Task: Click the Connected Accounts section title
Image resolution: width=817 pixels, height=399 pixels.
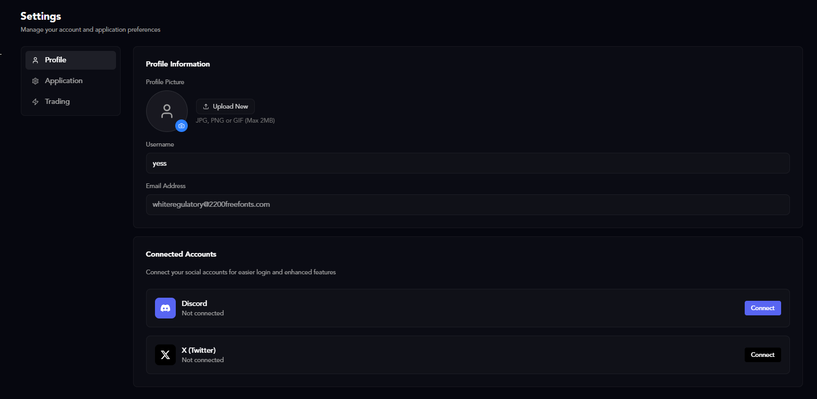Action: pyautogui.click(x=181, y=254)
